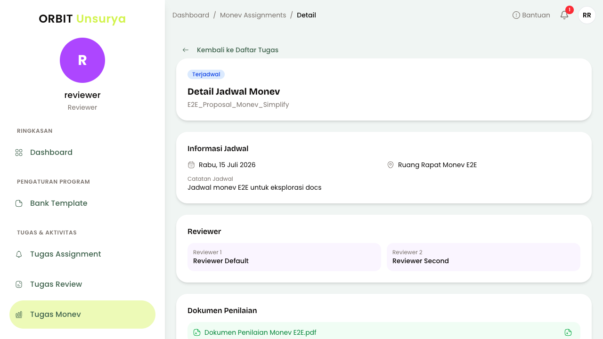Screen dimensions: 603x339
Task: Open the RR user avatar menu
Action: [587, 15]
